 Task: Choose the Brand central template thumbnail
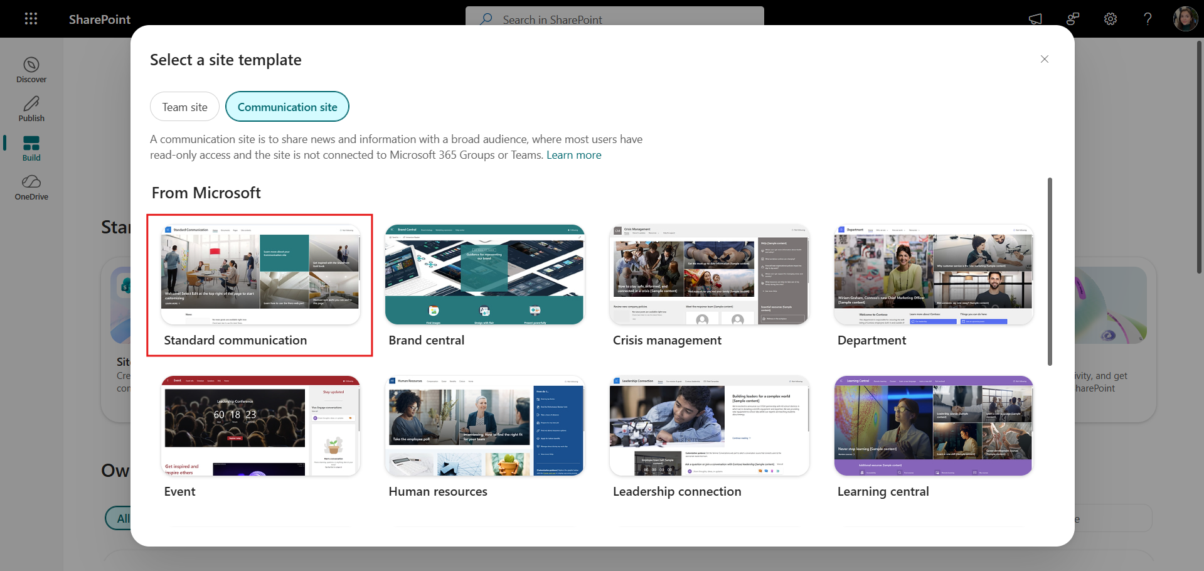[x=485, y=275]
